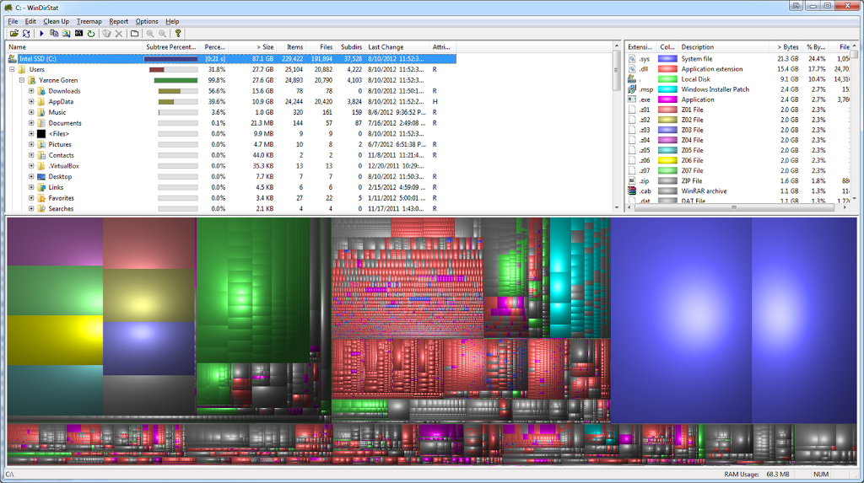Collapse the Yarone Goren folder node
The width and height of the screenshot is (864, 483).
(x=22, y=80)
